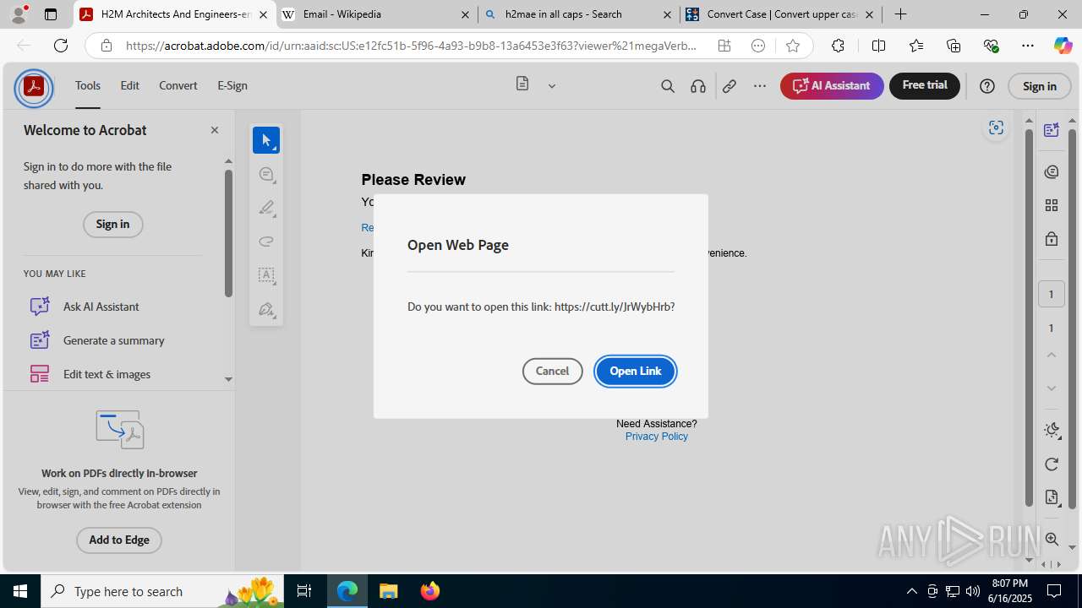
Task: Open the more options ellipsis in Acrobat
Action: (x=760, y=85)
